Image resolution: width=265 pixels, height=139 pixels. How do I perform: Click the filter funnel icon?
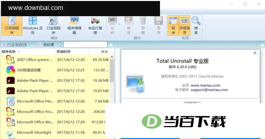point(60,45)
